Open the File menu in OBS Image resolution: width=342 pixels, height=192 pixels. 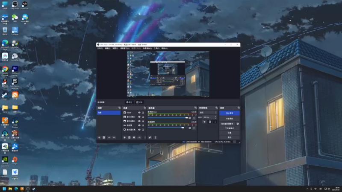(100, 48)
